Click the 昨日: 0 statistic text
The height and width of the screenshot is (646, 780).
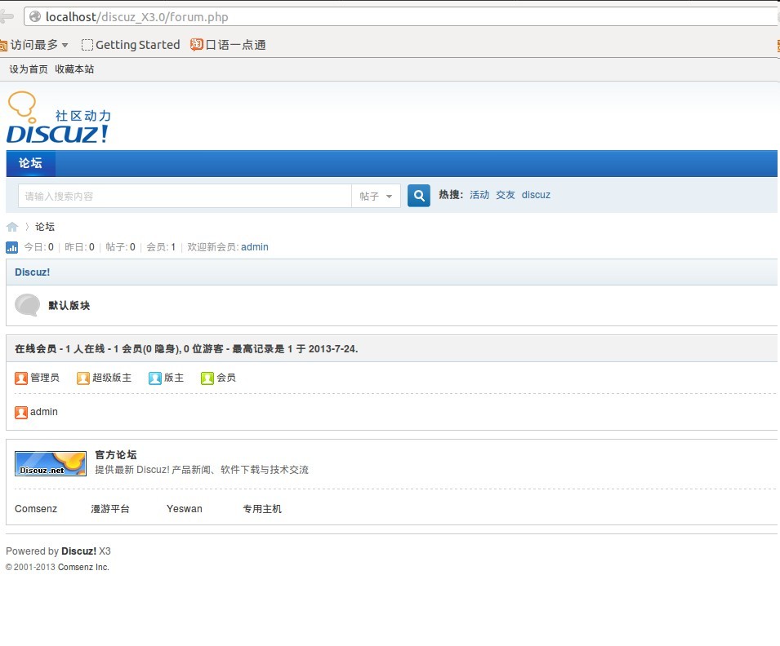coord(79,247)
